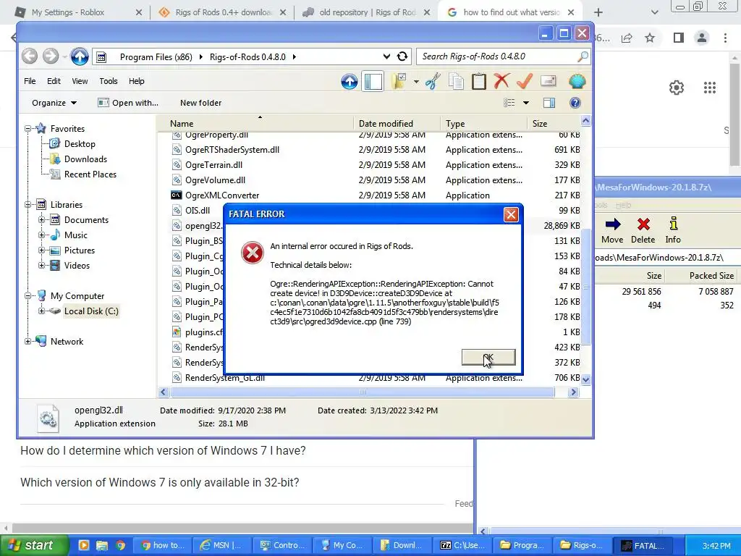
Task: Click the Copy toolbar icon
Action: click(x=456, y=81)
